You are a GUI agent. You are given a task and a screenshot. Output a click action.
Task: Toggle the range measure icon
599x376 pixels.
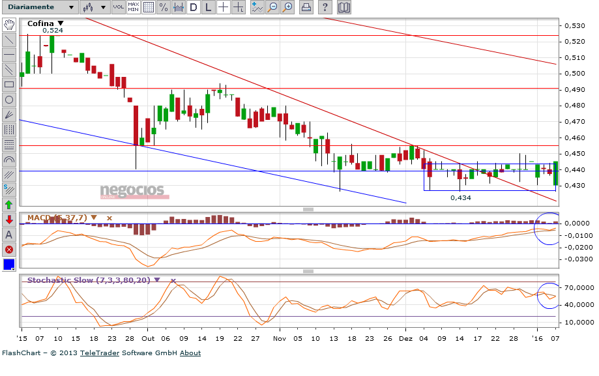pyautogui.click(x=179, y=7)
